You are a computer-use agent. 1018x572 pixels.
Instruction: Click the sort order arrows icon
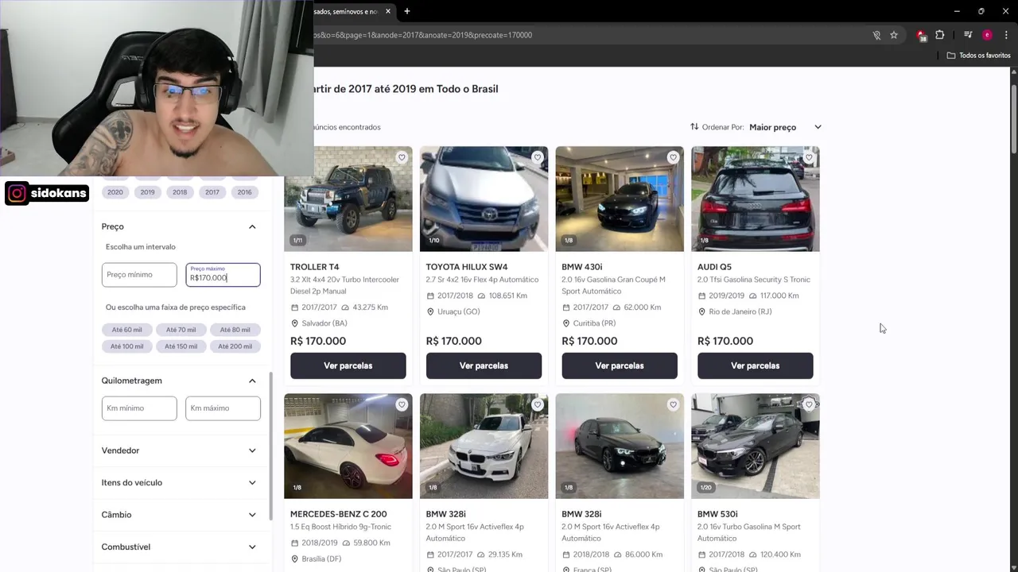694,127
